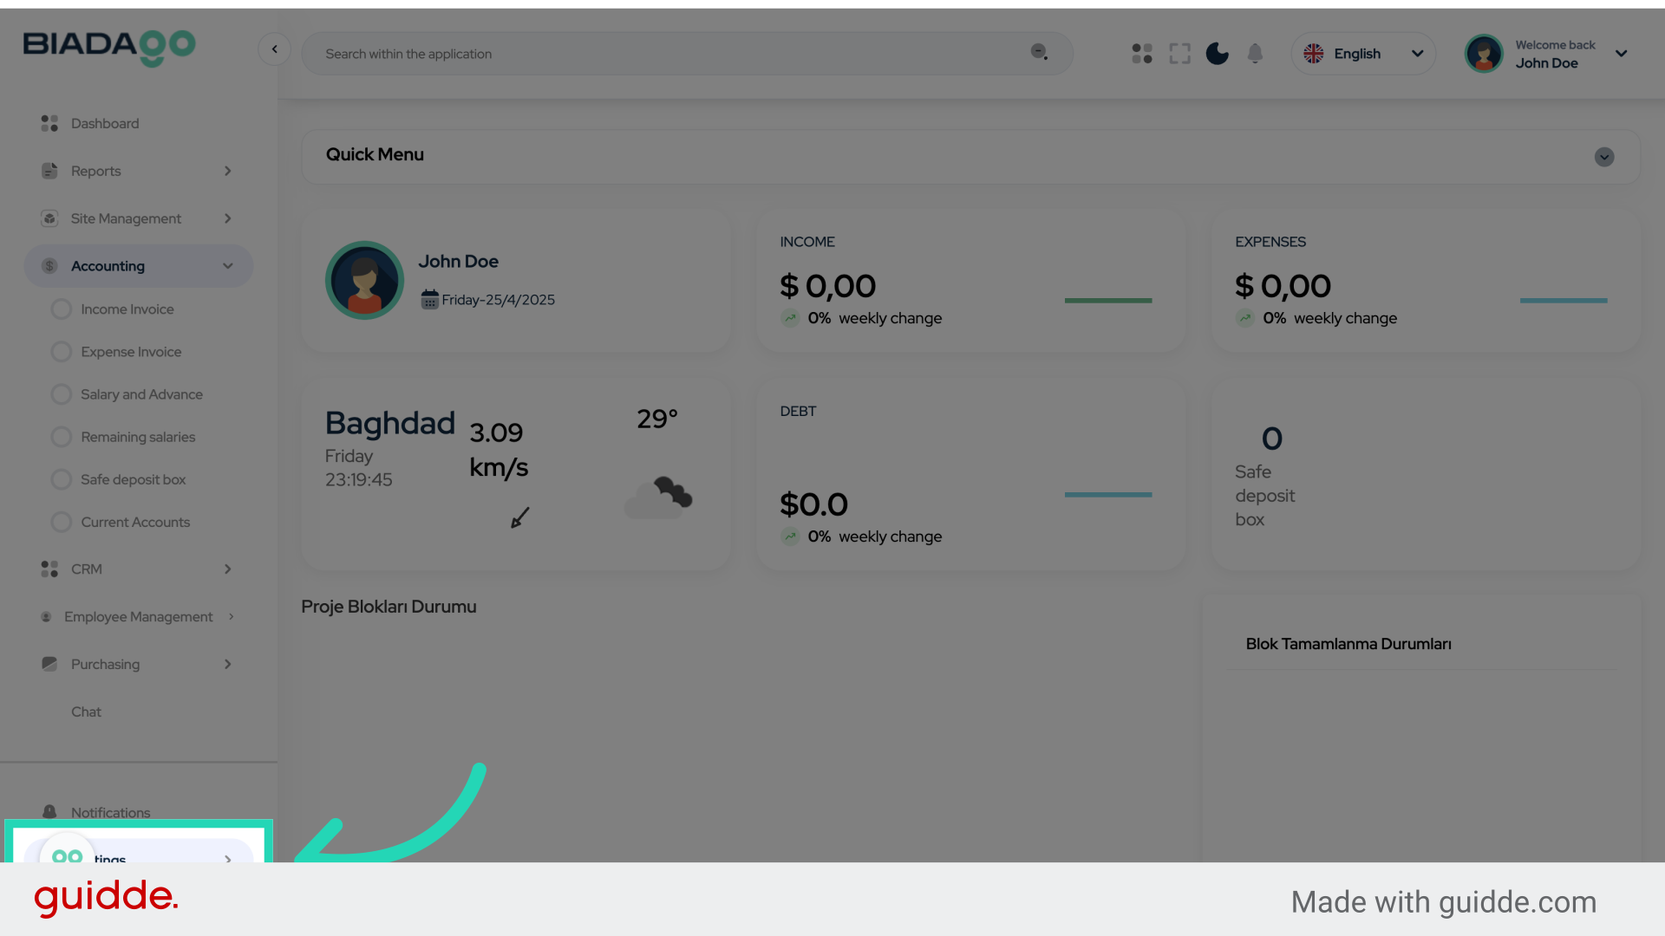Open Dashboard from the sidebar
Viewport: 1665px width, 936px height.
[x=104, y=123]
